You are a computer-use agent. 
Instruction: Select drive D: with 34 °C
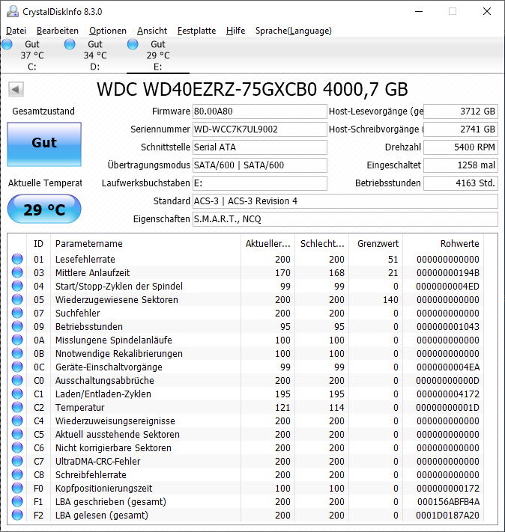pyautogui.click(x=95, y=55)
